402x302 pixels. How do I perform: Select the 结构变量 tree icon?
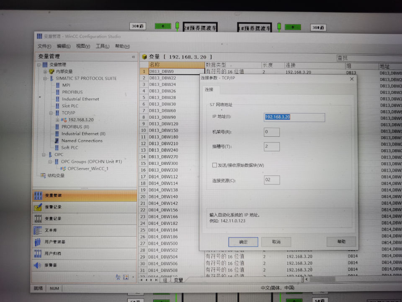point(43,176)
